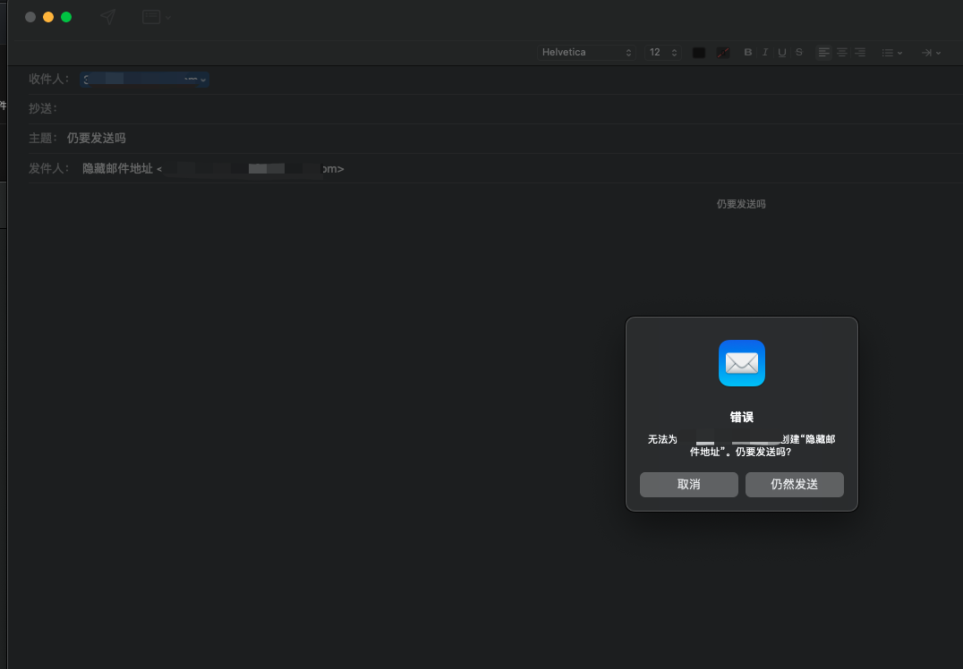Align text to the right
This screenshot has width=963, height=669.
859,53
